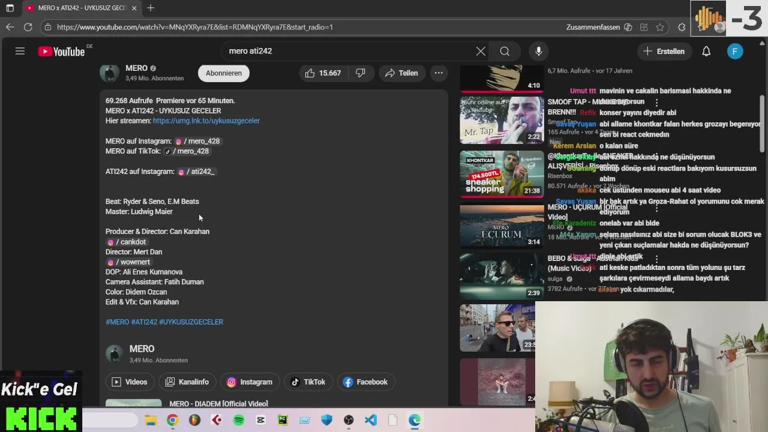Clear the search box text
This screenshot has width=768, height=432.
tap(481, 51)
